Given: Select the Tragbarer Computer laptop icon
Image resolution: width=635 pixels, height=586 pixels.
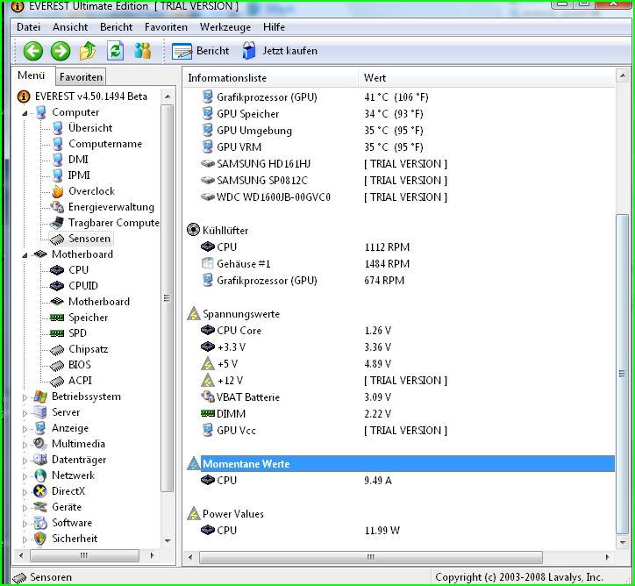Looking at the screenshot, I should 57,223.
